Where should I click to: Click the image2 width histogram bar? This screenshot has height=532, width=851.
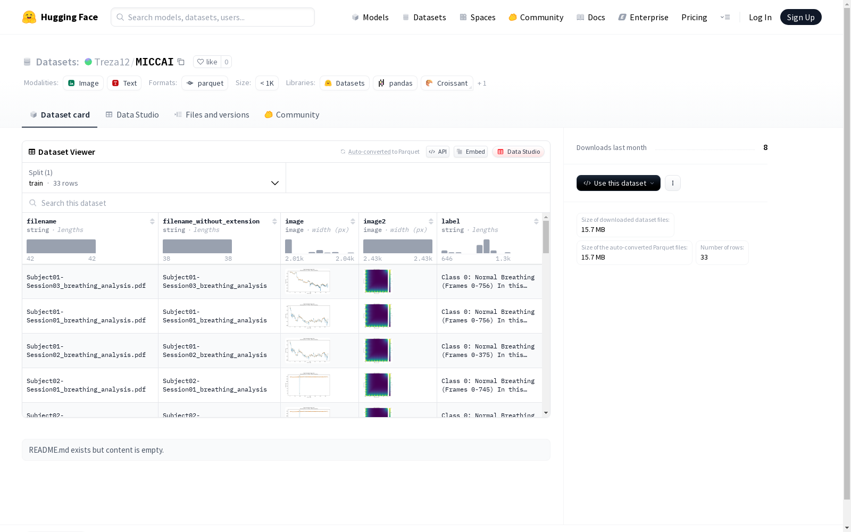click(398, 246)
